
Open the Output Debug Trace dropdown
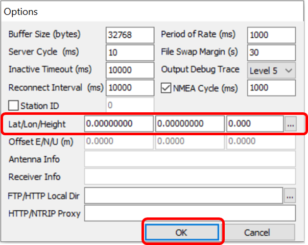(x=271, y=70)
